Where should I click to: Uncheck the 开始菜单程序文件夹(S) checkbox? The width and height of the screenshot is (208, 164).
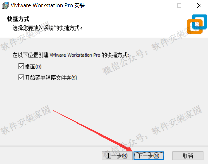tap(21, 78)
